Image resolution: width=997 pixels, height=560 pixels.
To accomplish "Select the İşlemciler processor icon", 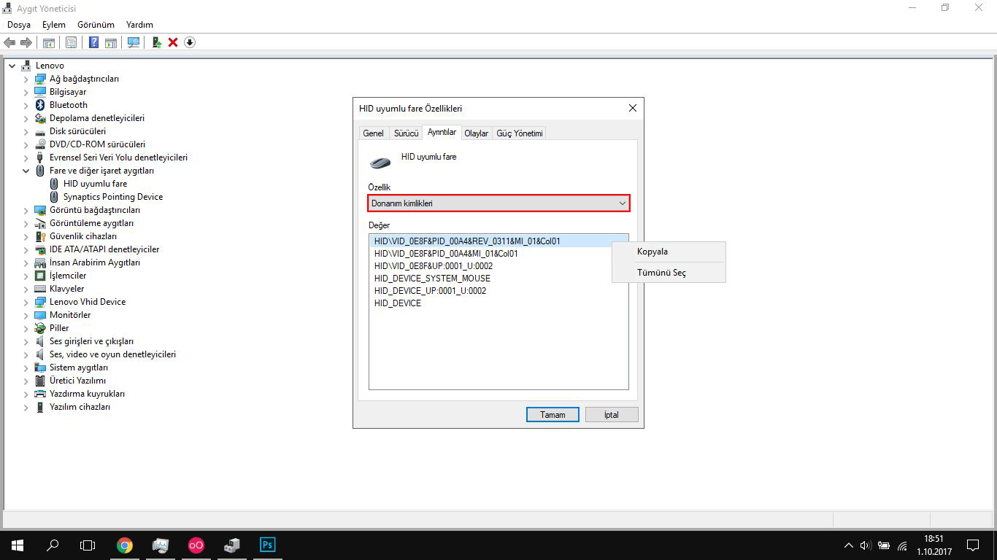I will pos(40,276).
